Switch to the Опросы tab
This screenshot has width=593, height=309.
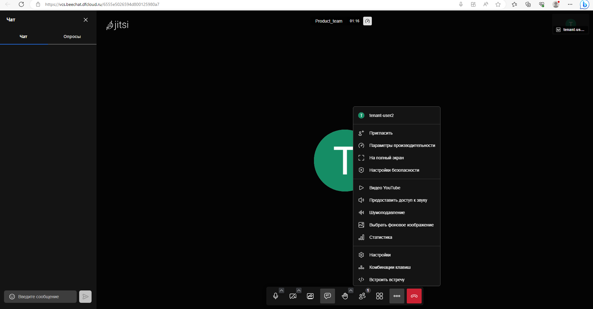click(x=72, y=36)
